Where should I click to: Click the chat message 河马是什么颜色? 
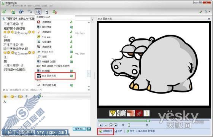coord(14,70)
